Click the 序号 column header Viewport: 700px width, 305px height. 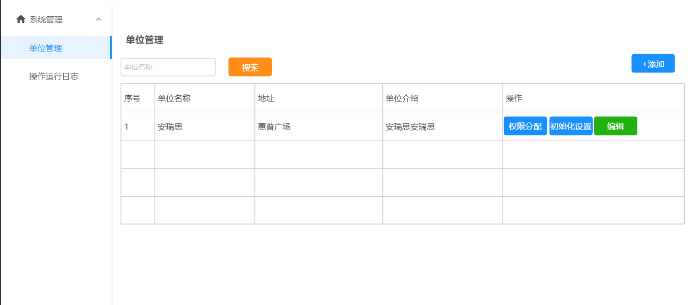point(132,98)
